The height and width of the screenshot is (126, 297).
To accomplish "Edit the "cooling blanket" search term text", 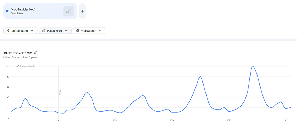I will tap(23, 10).
